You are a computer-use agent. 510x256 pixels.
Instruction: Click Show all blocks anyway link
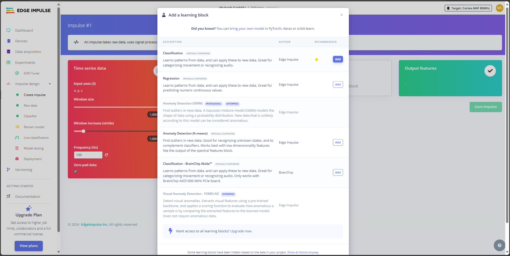pyautogui.click(x=303, y=252)
